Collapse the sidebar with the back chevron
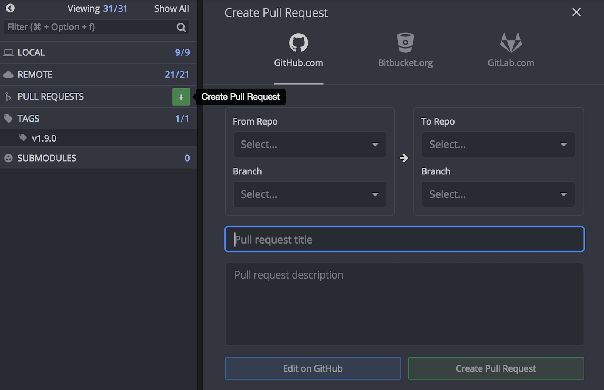Viewport: 604px width, 390px height. (10, 8)
